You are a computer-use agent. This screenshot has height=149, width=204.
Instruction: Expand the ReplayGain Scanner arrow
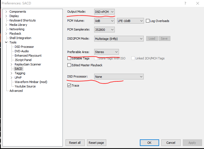pos(12,64)
